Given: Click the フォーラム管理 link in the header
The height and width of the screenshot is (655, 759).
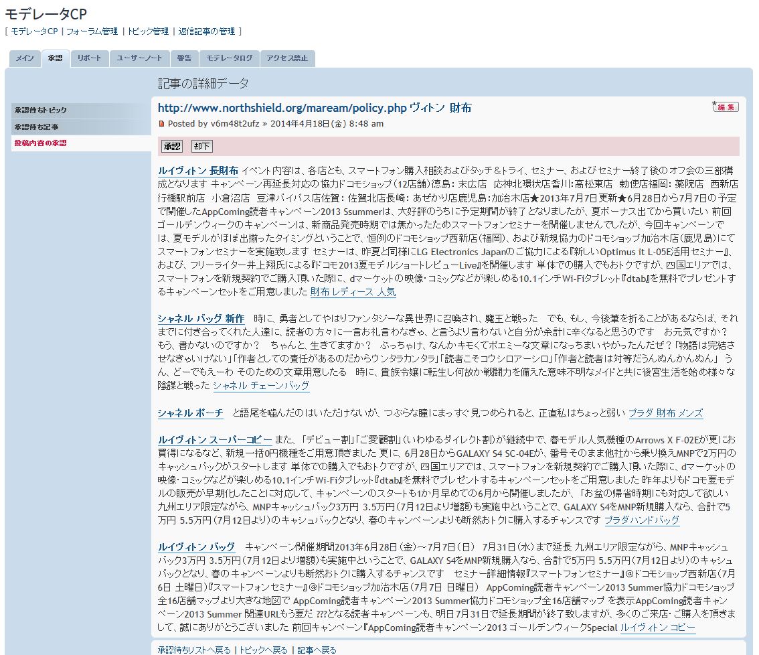Looking at the screenshot, I should (x=92, y=31).
